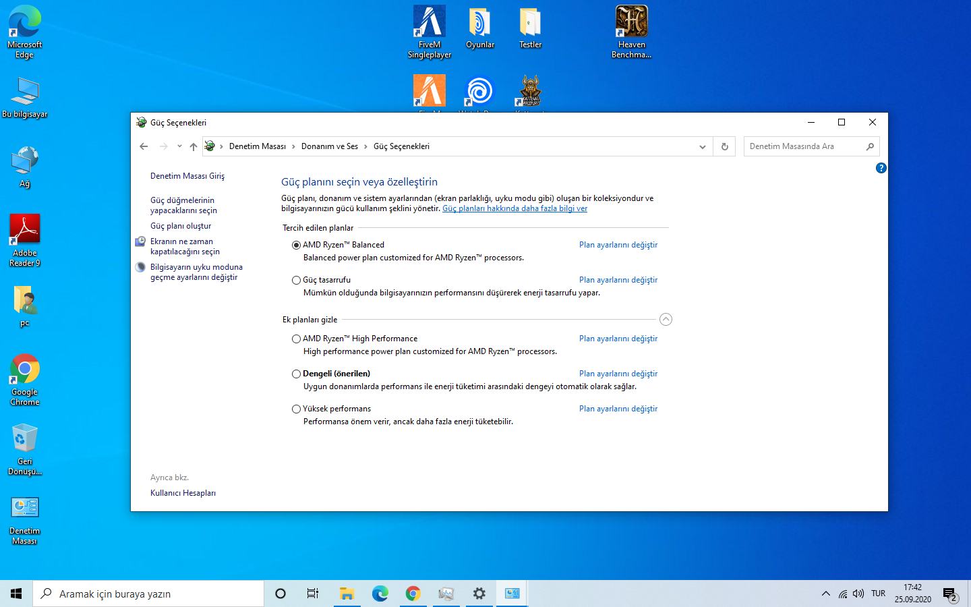The height and width of the screenshot is (607, 971).
Task: Open Microsoft Edge desktop shortcut
Action: pos(25,32)
